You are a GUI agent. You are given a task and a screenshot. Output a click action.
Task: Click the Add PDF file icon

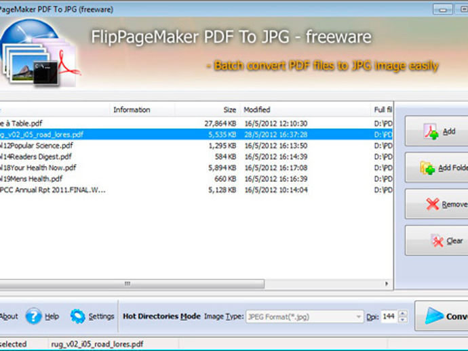[431, 131]
